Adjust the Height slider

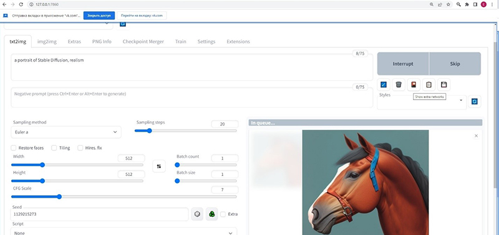pyautogui.click(x=77, y=181)
